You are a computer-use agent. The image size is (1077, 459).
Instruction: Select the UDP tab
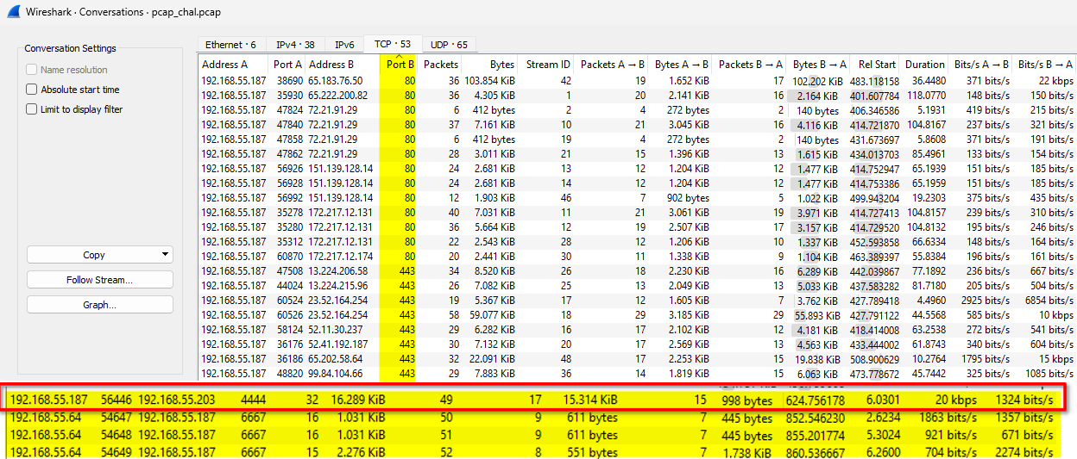click(x=450, y=45)
